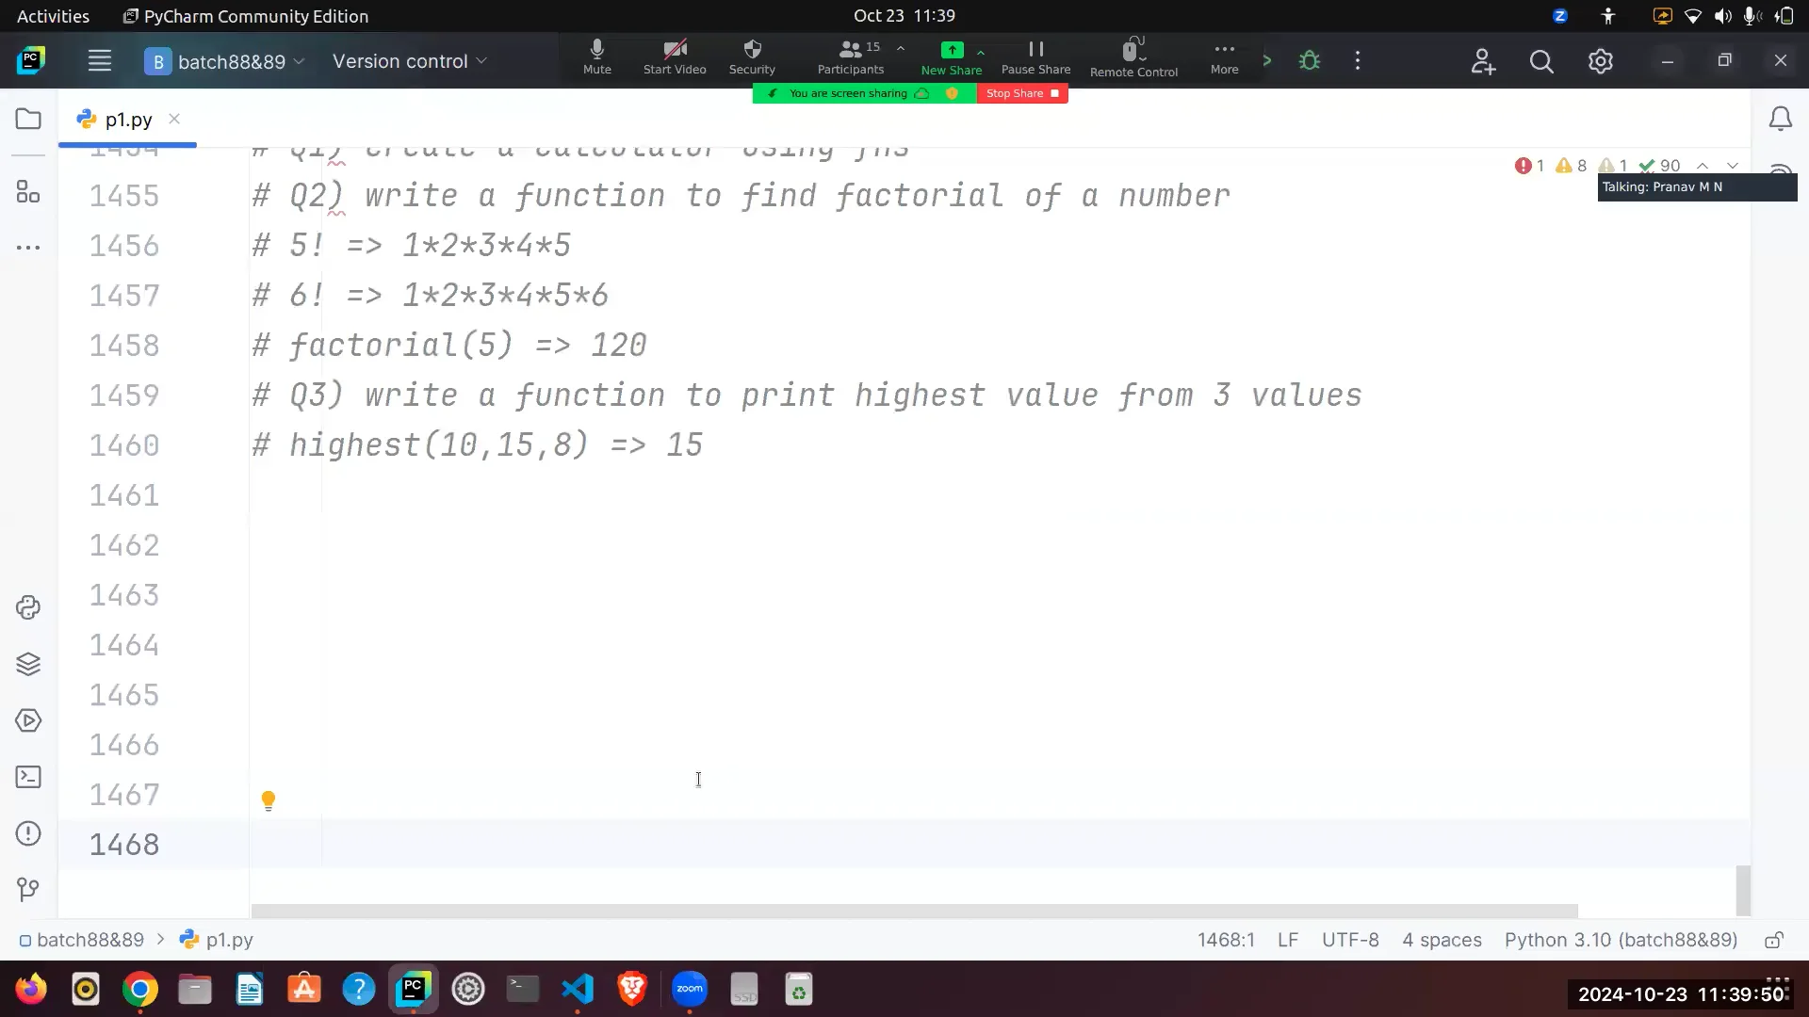Start video in Zoom
The image size is (1809, 1017).
[x=675, y=56]
